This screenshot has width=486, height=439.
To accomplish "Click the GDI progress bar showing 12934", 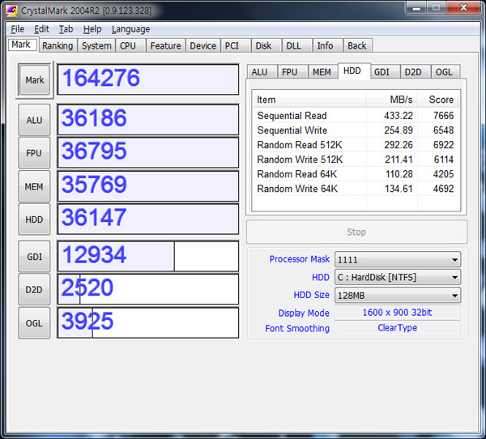I will pos(148,256).
